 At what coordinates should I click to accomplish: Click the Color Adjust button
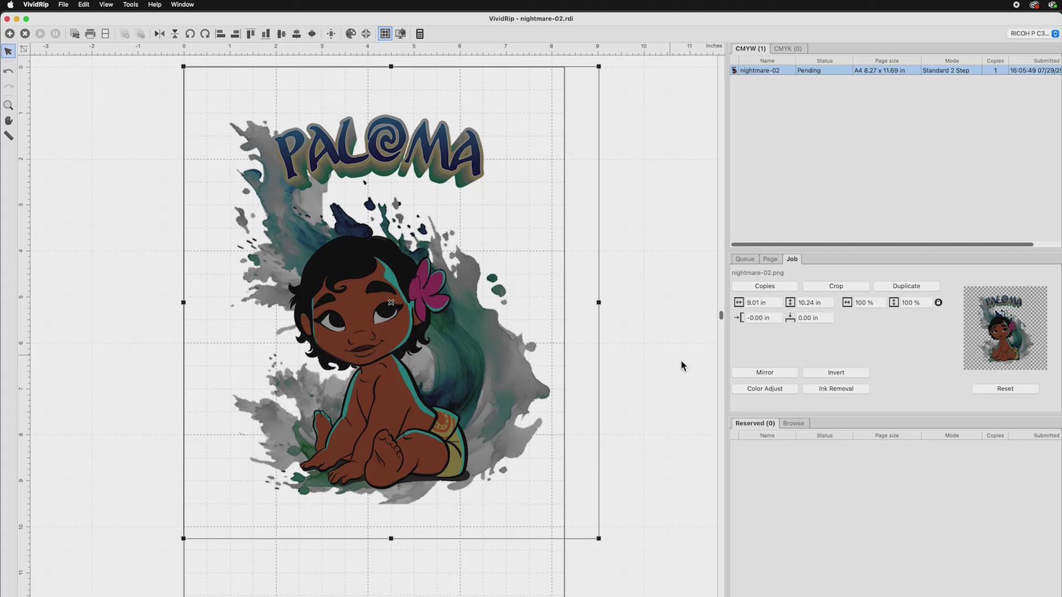[764, 389]
